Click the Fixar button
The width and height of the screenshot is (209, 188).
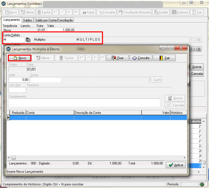[x=117, y=58]
